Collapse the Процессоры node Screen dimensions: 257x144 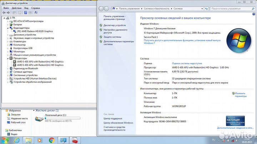pyautogui.click(x=7, y=58)
